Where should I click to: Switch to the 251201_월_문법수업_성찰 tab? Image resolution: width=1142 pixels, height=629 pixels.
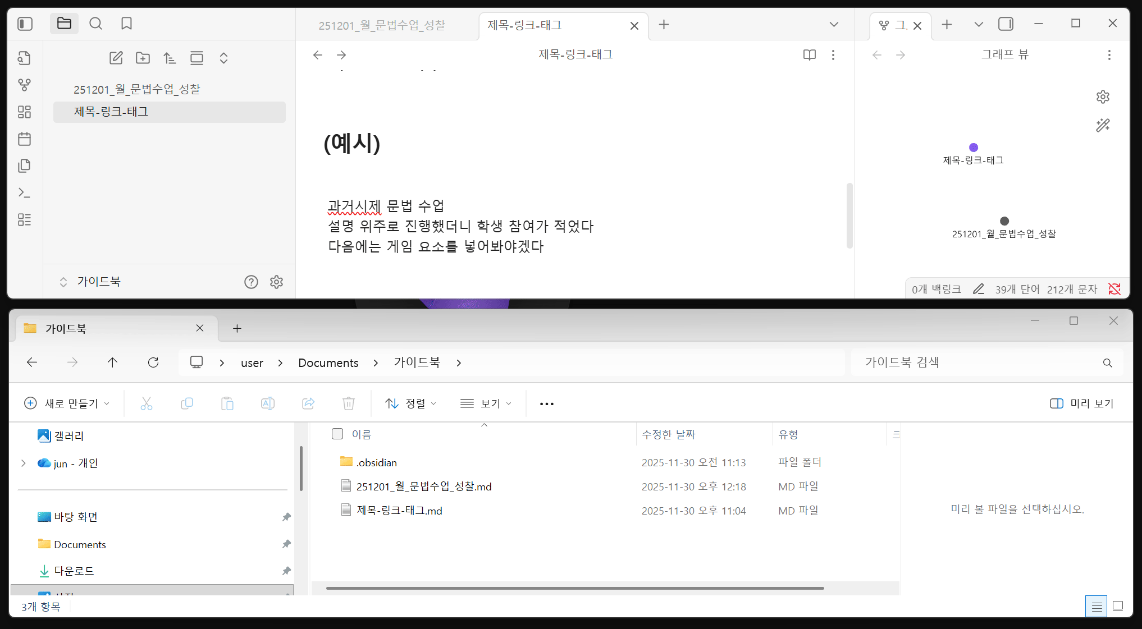382,25
